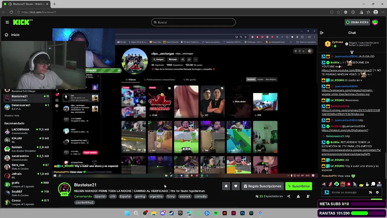The image size is (387, 218).
Task: Open the emote picker smiley in chat
Action: pyautogui.click(x=377, y=192)
